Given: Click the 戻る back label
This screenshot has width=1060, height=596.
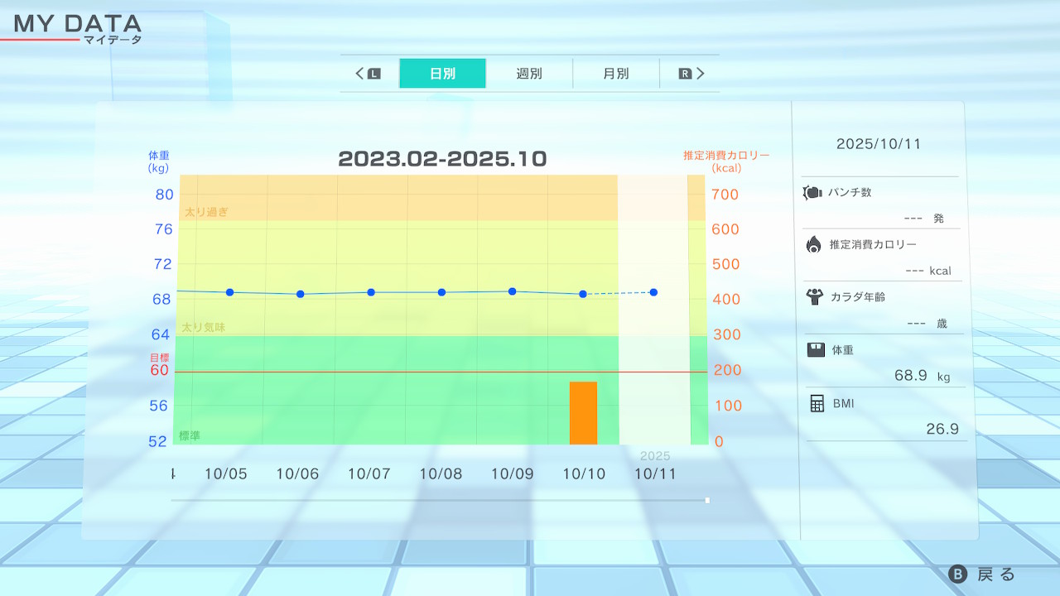Looking at the screenshot, I should tap(996, 574).
